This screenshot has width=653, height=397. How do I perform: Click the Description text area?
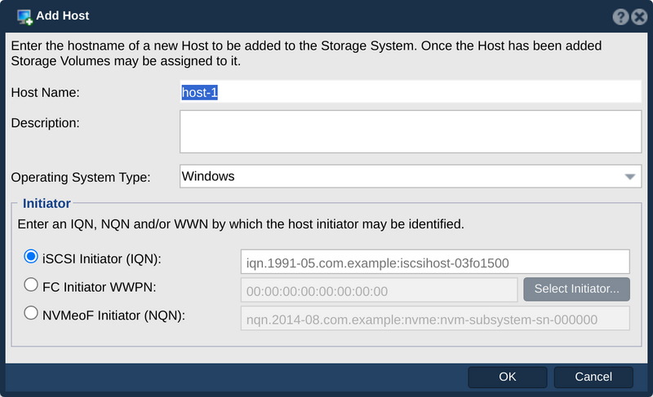click(x=411, y=131)
